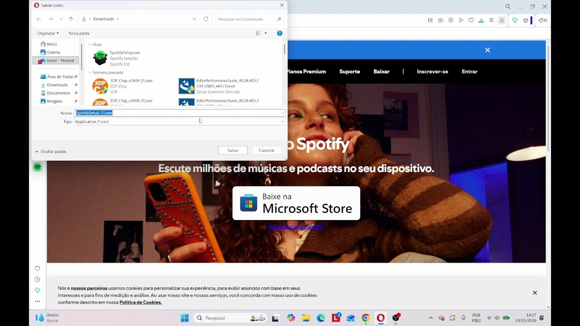This screenshot has height=326, width=580.
Task: Click Entrar on Spotify site
Action: click(x=469, y=72)
